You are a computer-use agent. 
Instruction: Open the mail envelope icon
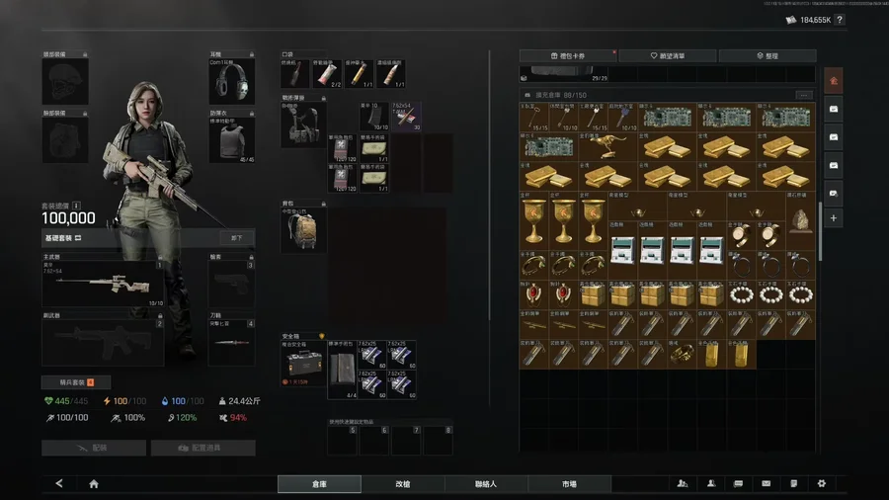766,483
